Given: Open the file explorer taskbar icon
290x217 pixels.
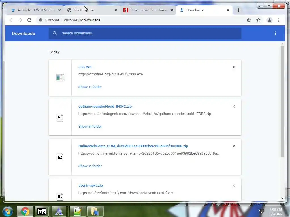Looking at the screenshot, I should coord(95,211).
